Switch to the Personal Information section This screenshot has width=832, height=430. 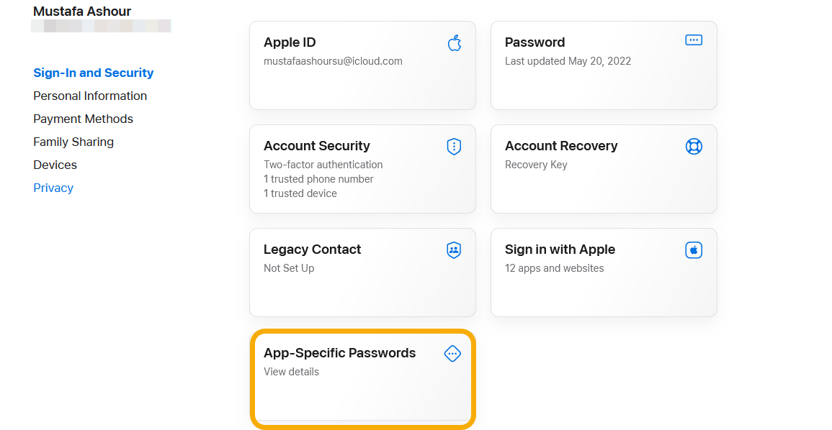[x=89, y=96]
